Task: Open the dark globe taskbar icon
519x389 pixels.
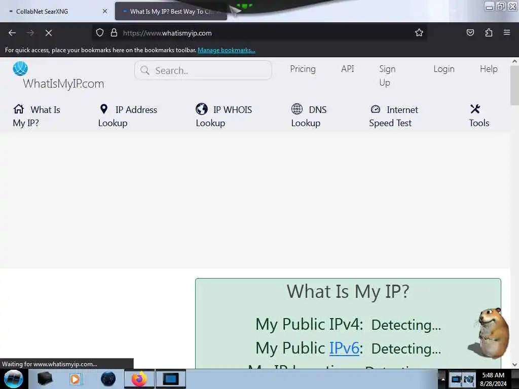Action: coord(108,379)
